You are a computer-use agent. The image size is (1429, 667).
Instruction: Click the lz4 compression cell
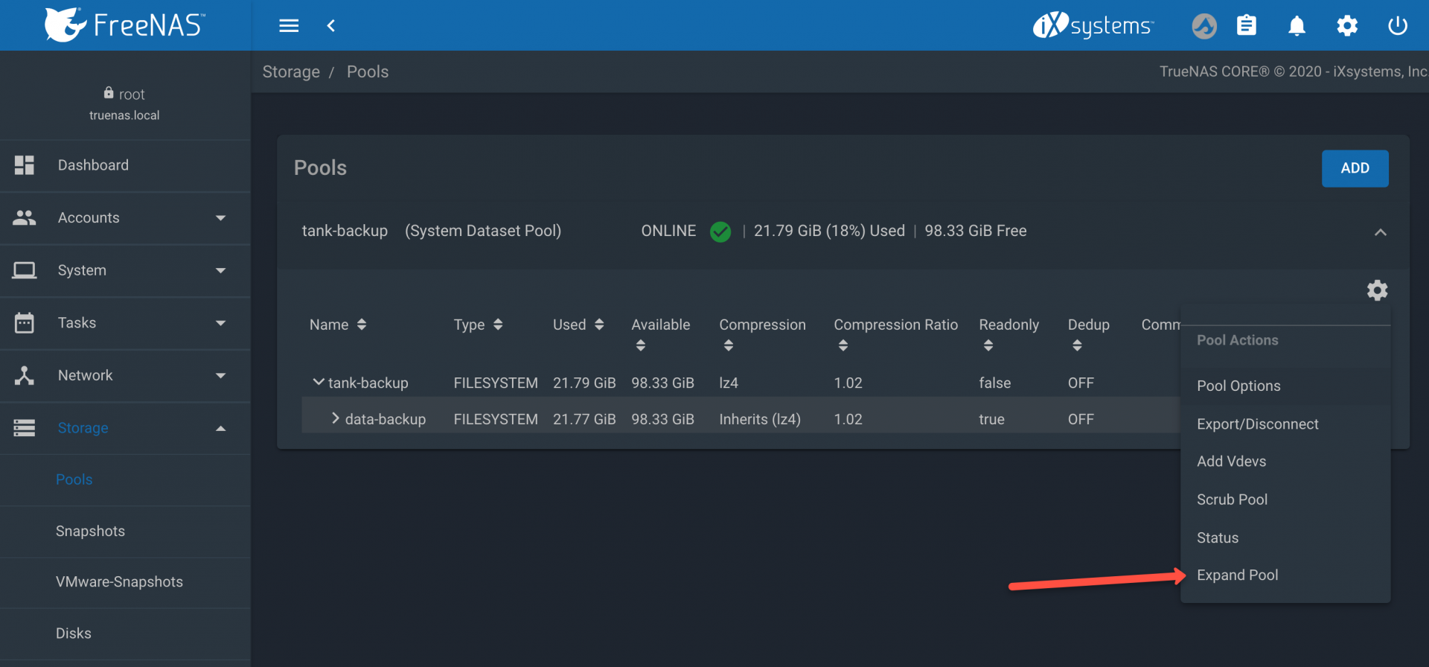729,383
